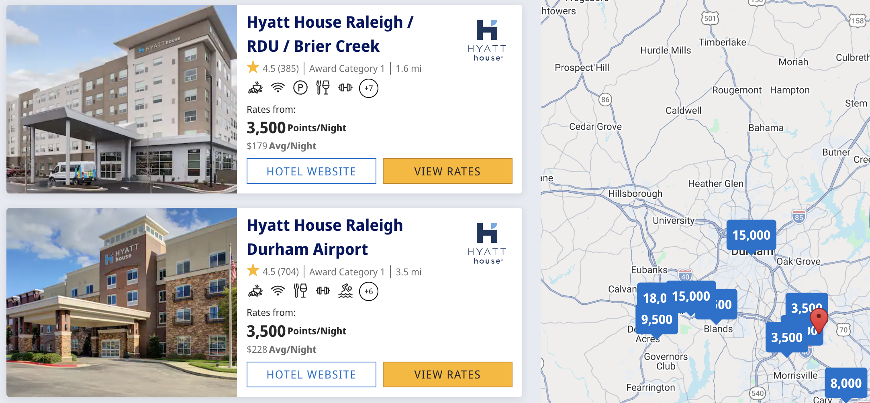Click VIEW RATES for Hyatt House Durham Airport
This screenshot has width=870, height=403.
(x=447, y=374)
